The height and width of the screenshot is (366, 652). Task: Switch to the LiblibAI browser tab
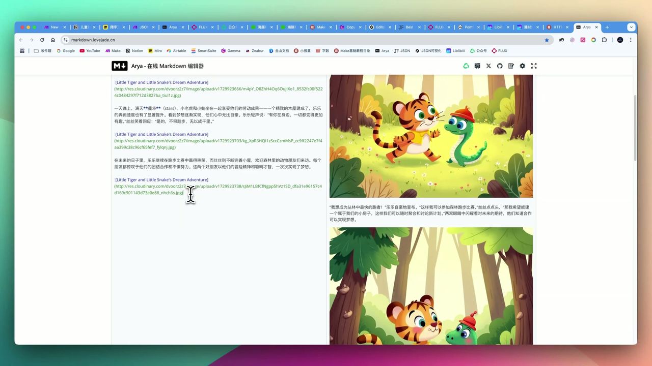[497, 27]
